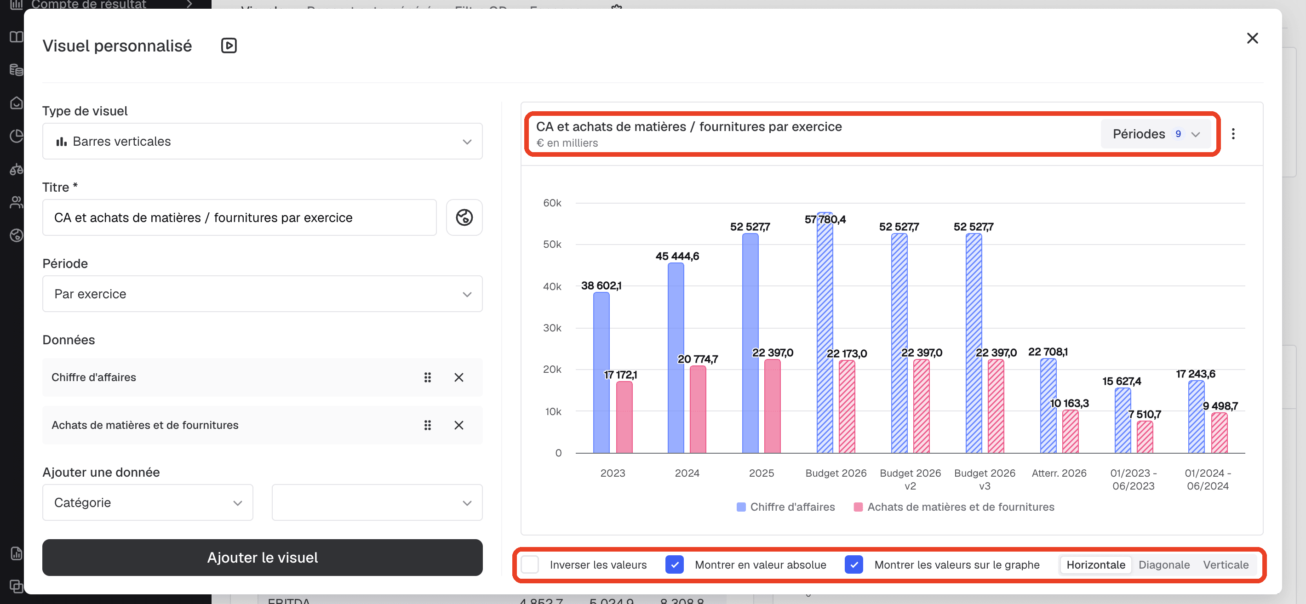This screenshot has width=1306, height=604.
Task: Open the database coins sidebar icon
Action: click(16, 69)
